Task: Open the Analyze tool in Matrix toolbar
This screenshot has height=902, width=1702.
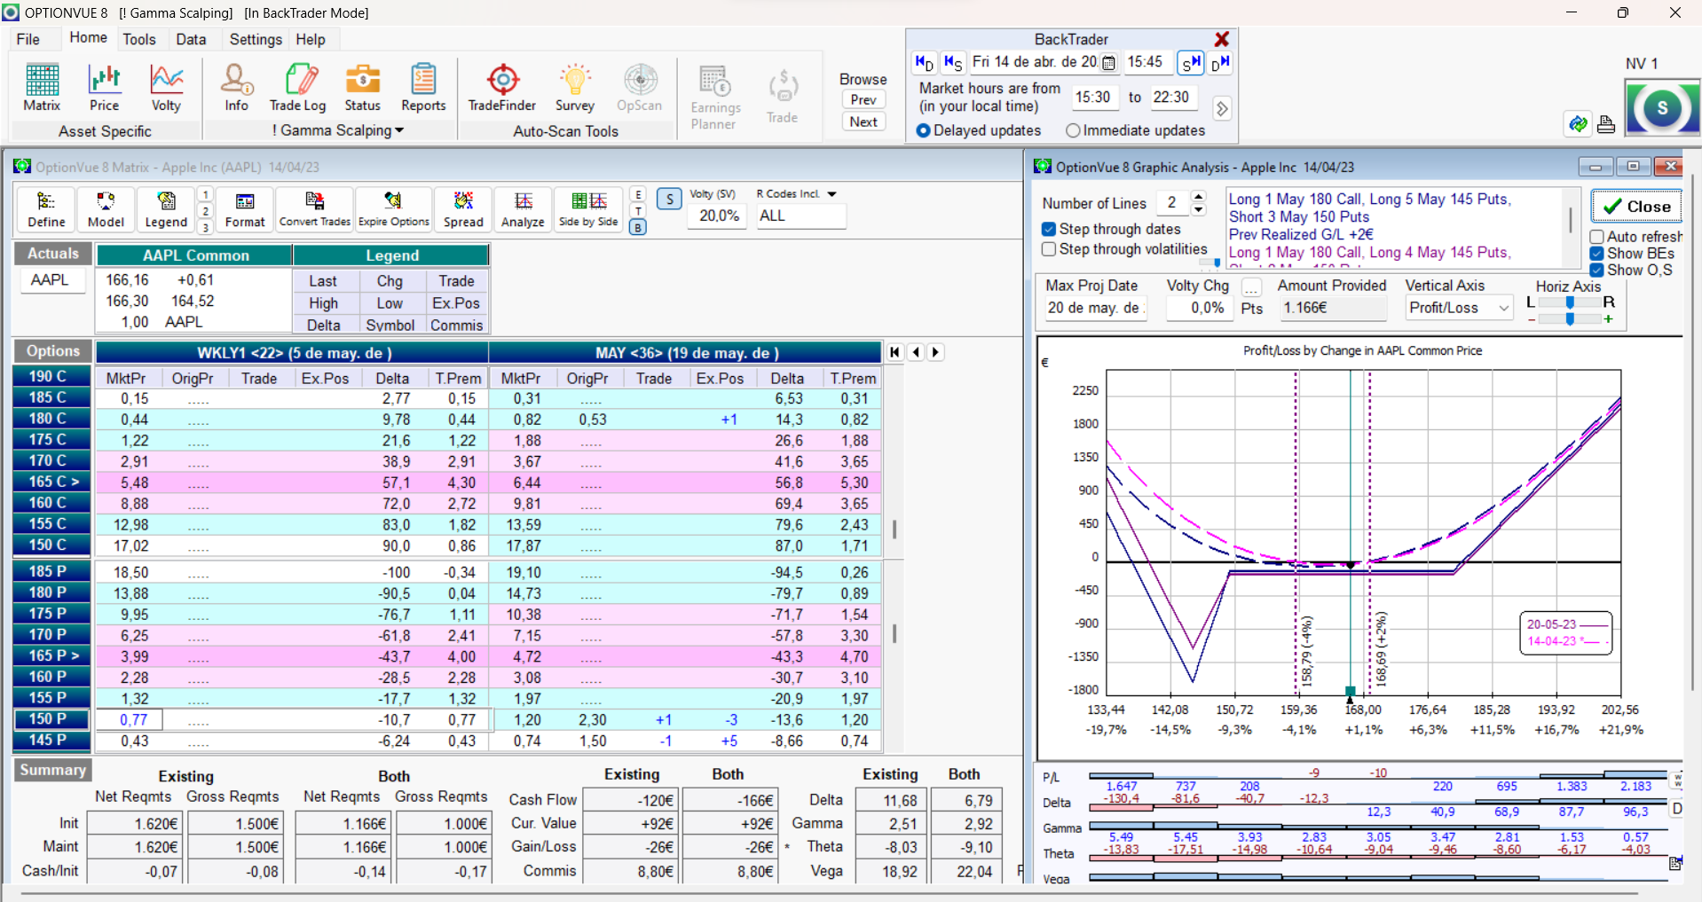Action: click(523, 210)
